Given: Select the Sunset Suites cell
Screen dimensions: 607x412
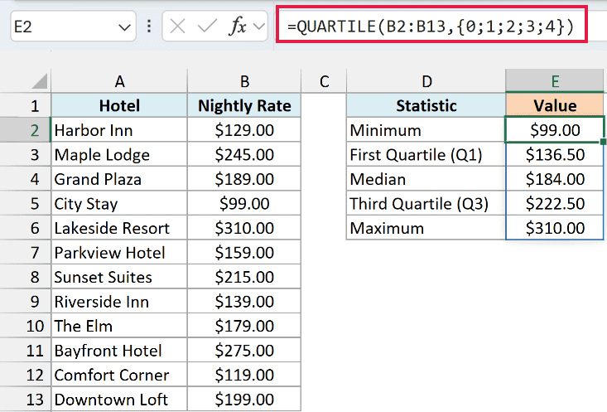Looking at the screenshot, I should tap(119, 277).
